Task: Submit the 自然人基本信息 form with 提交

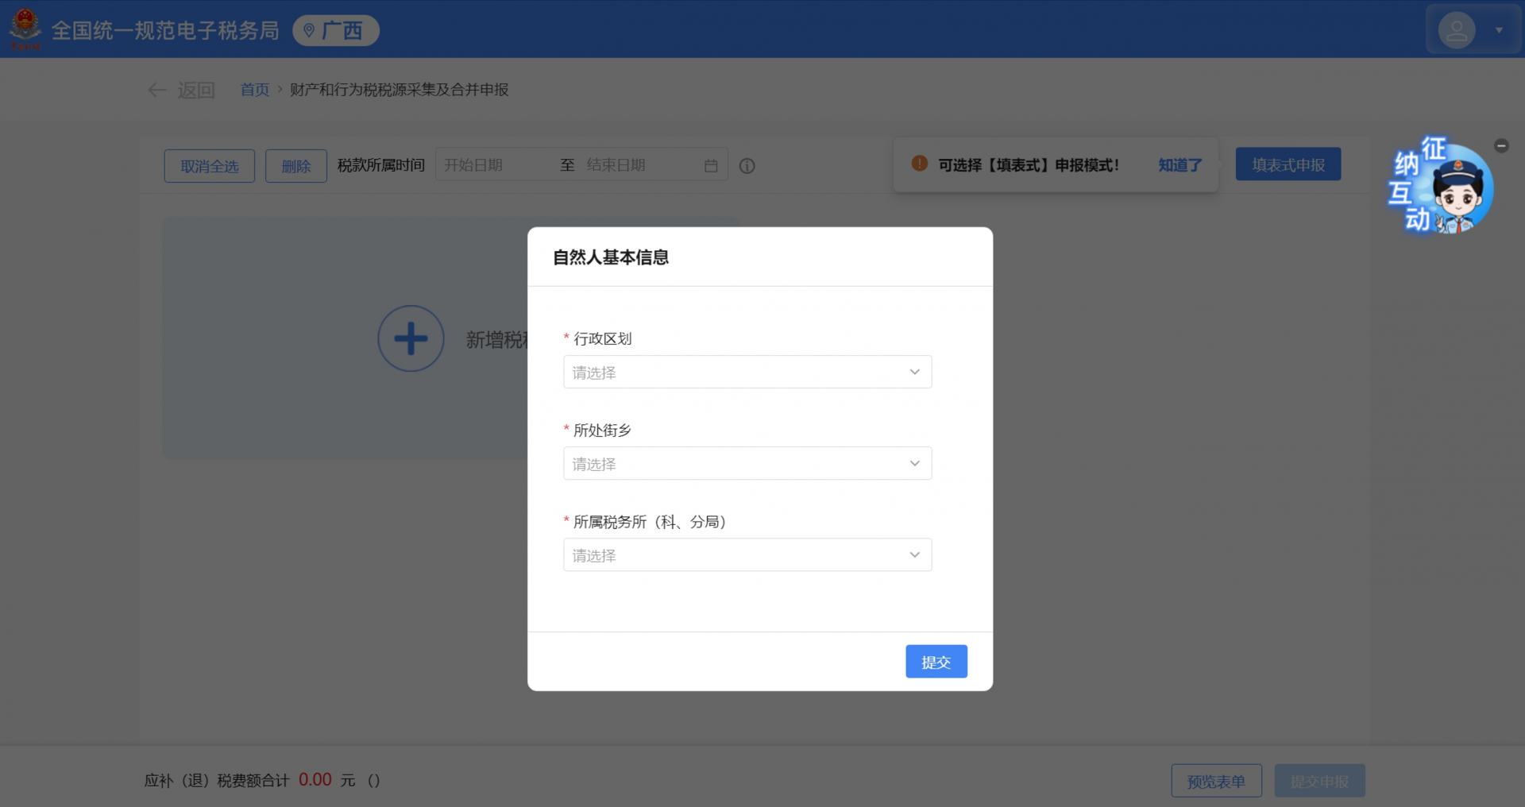Action: pyautogui.click(x=936, y=661)
